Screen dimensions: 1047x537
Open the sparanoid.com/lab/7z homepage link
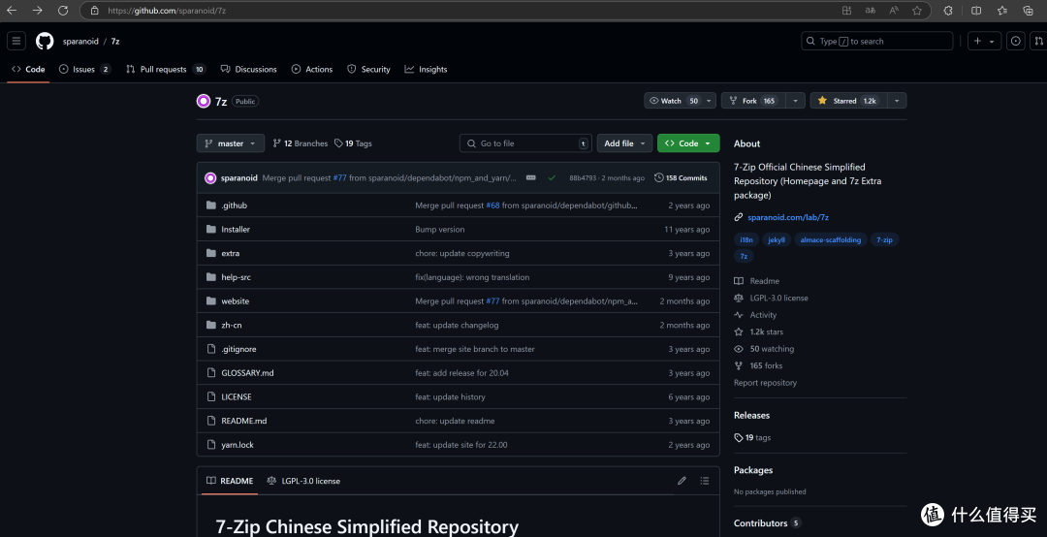click(x=788, y=217)
